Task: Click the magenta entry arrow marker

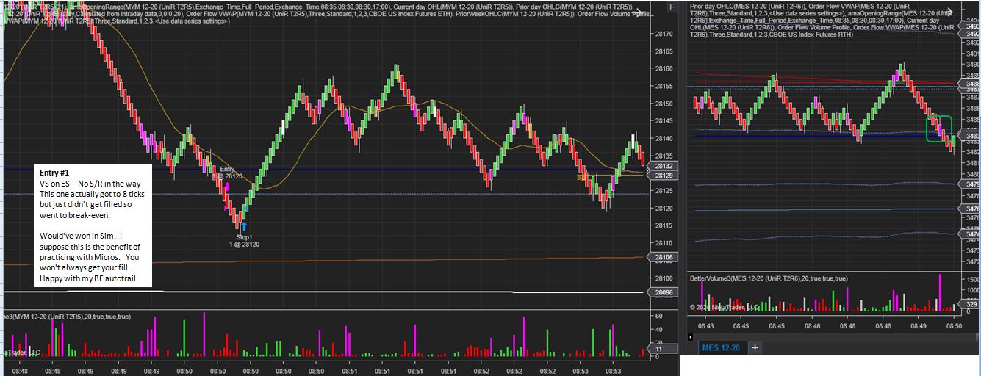Action: [227, 187]
